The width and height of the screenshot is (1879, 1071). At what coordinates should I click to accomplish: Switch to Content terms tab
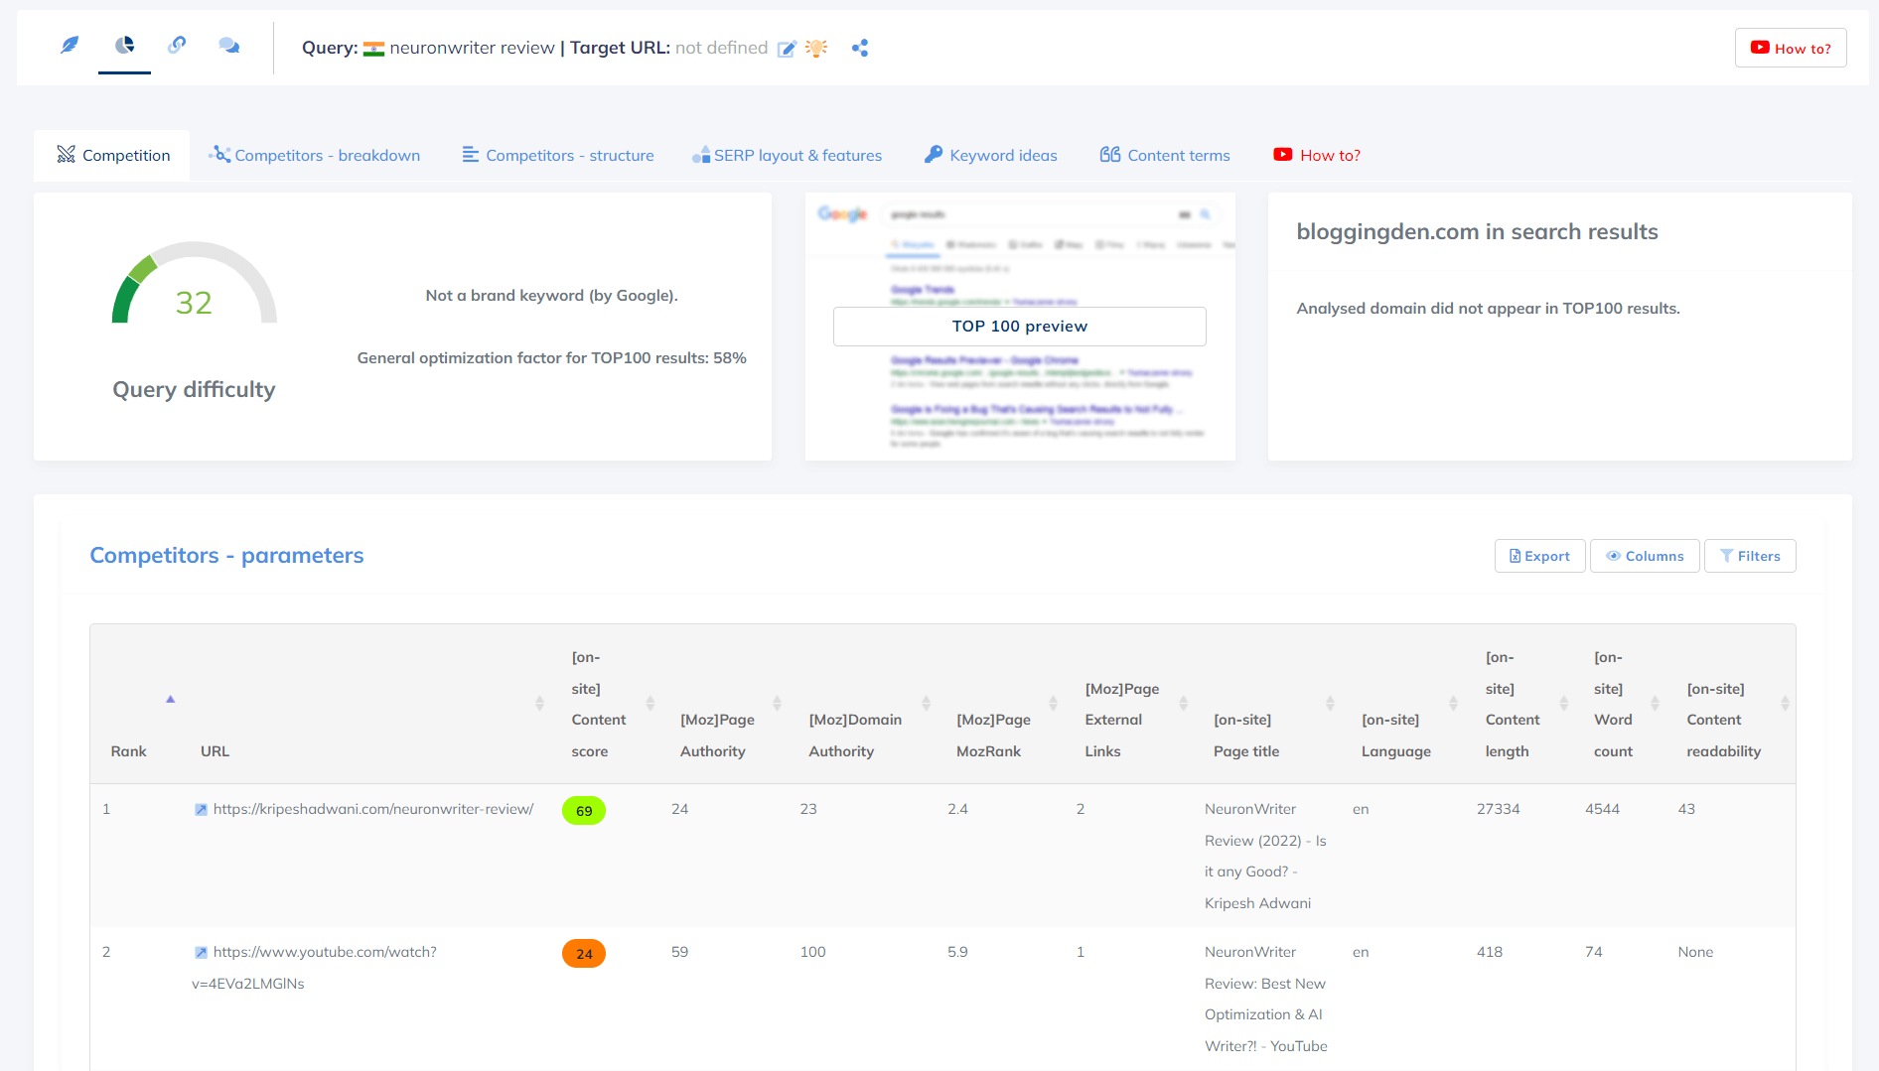click(x=1165, y=156)
